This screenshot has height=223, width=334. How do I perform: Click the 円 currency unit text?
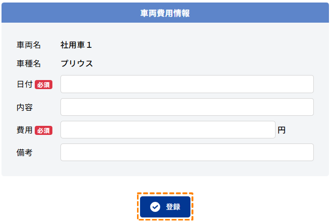coord(282,130)
